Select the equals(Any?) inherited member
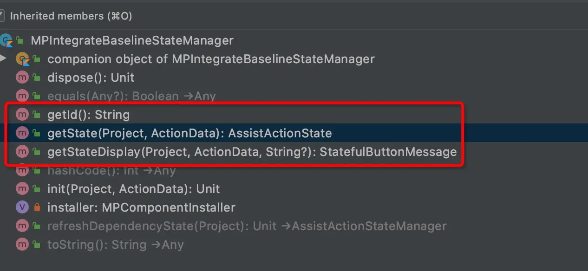The width and height of the screenshot is (588, 271). coord(131,96)
